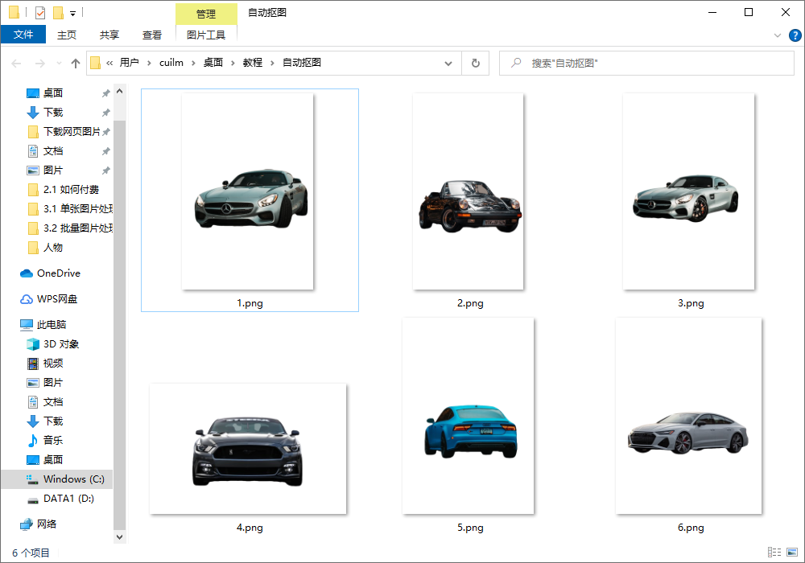Switch to details view in status bar

(x=774, y=553)
